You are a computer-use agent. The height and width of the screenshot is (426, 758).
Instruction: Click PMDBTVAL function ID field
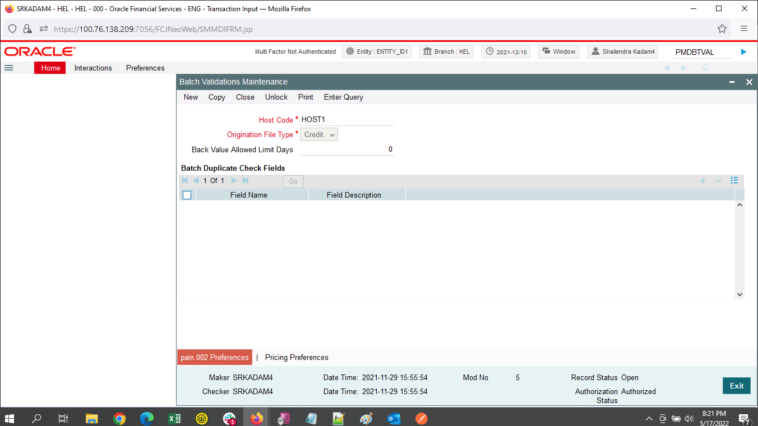[x=703, y=52]
